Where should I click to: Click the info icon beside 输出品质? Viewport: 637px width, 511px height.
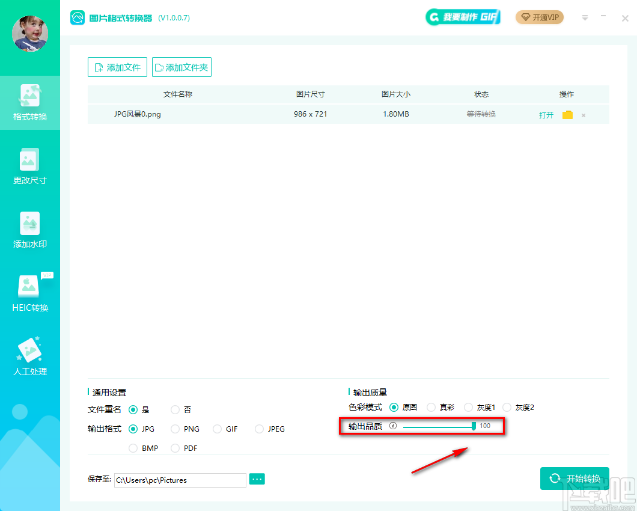click(x=393, y=426)
